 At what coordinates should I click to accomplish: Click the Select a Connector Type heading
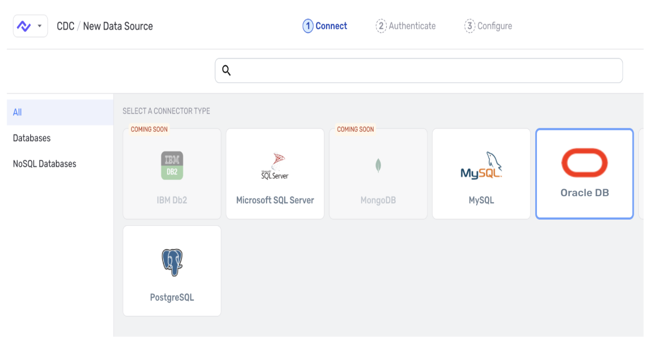click(166, 111)
